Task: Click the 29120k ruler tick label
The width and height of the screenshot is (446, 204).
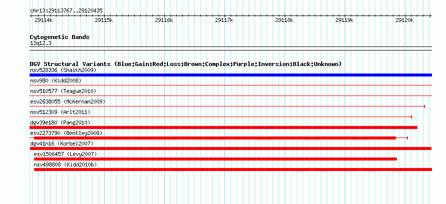Action: pyautogui.click(x=404, y=20)
